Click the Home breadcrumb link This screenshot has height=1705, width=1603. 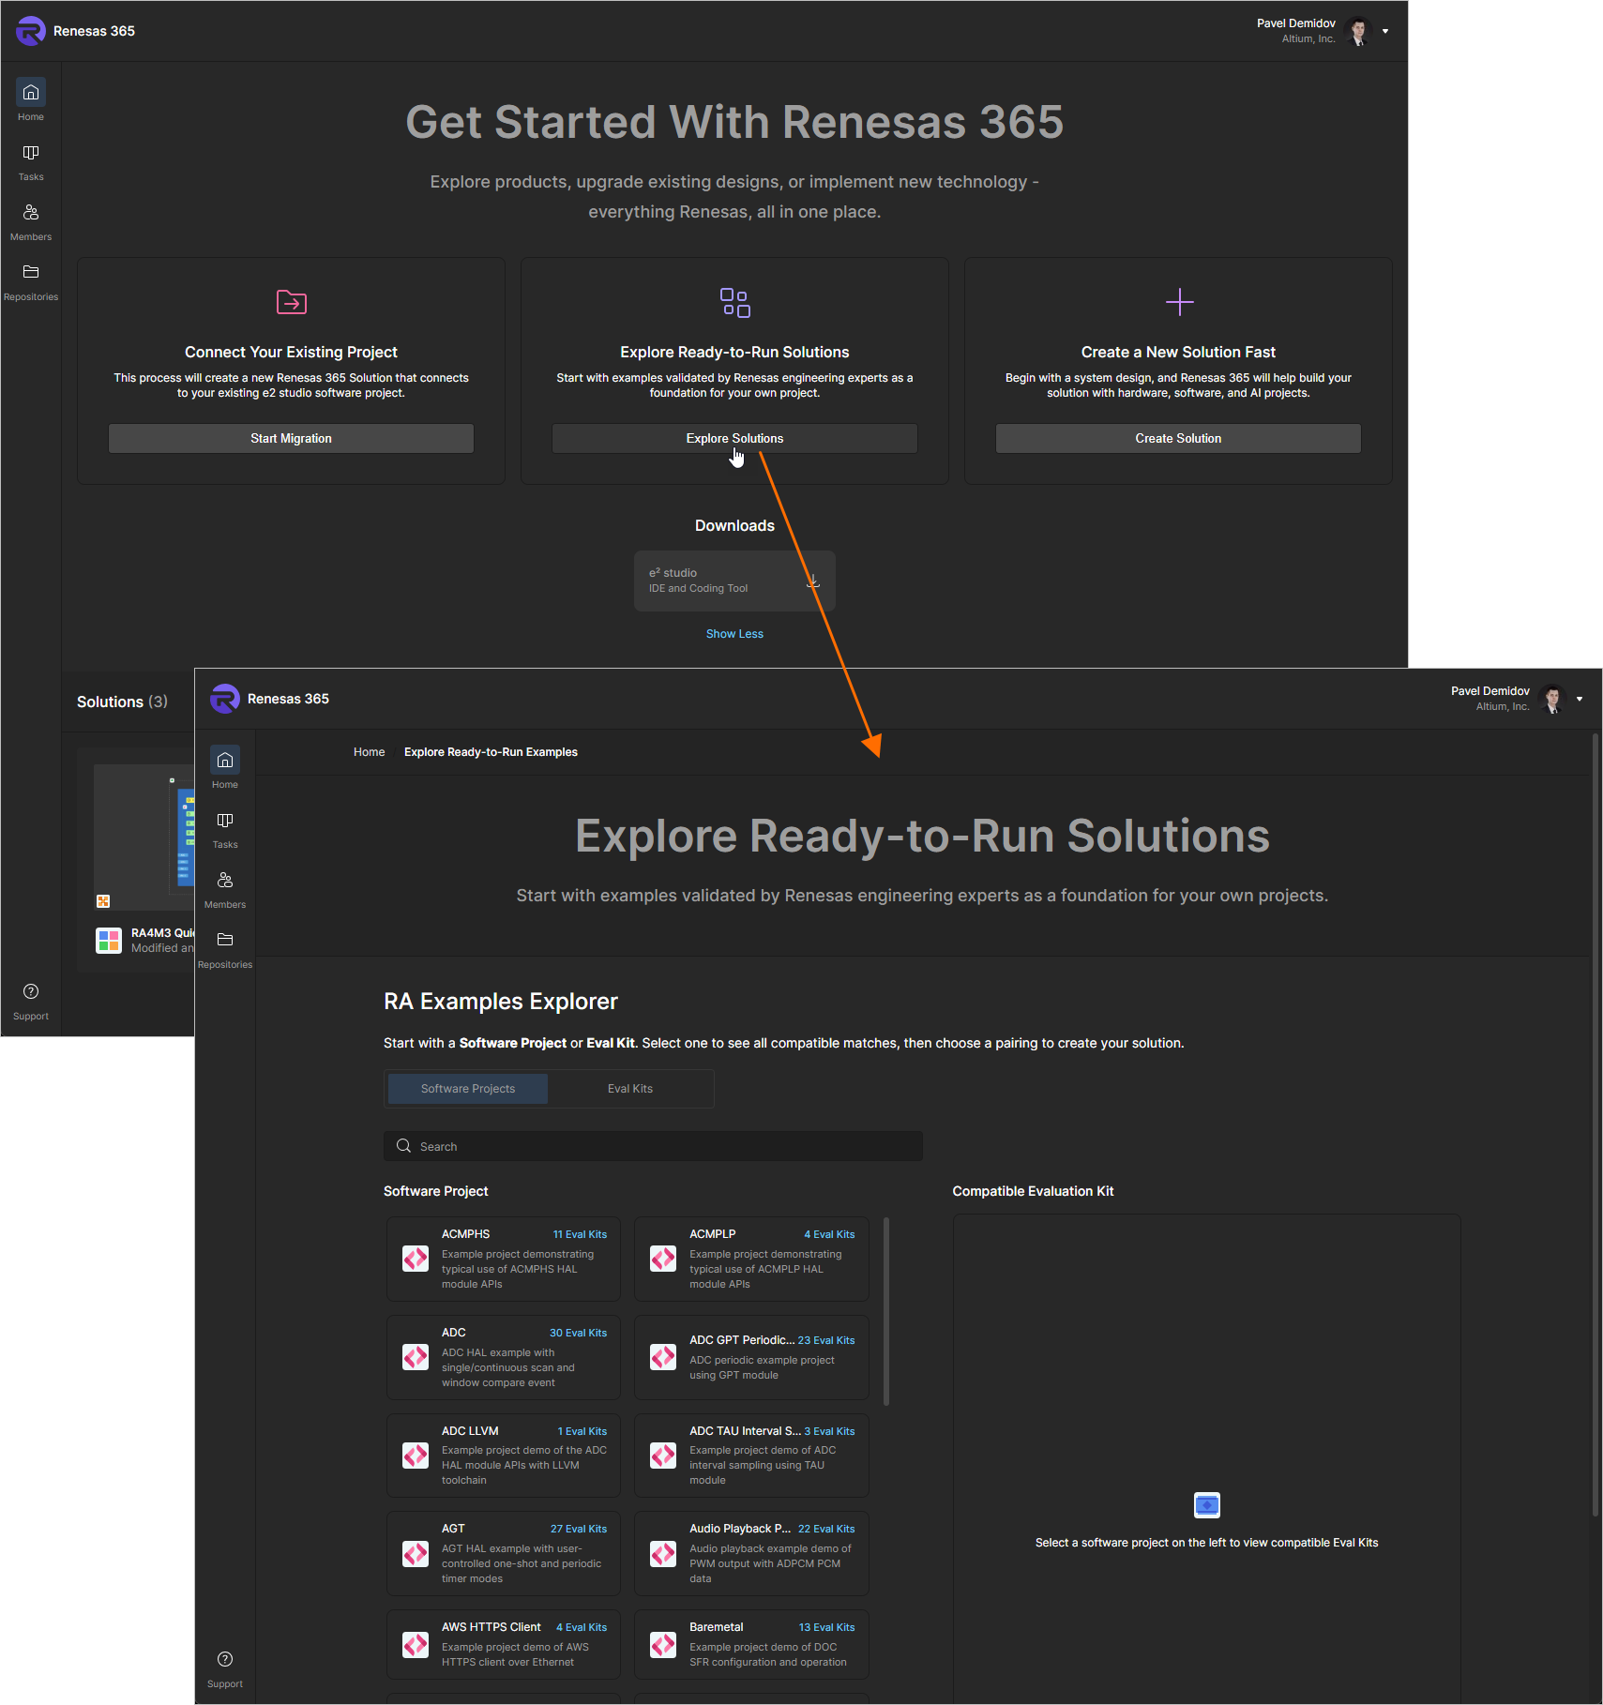coord(369,752)
